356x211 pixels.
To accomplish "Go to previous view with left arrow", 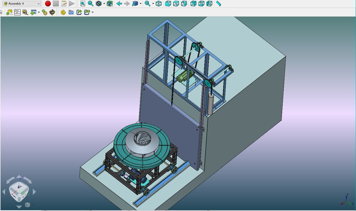I will (x=119, y=4).
